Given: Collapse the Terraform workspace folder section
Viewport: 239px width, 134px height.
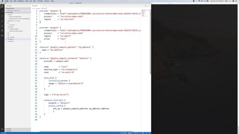Looking at the screenshot, I should pyautogui.click(x=18, y=13).
